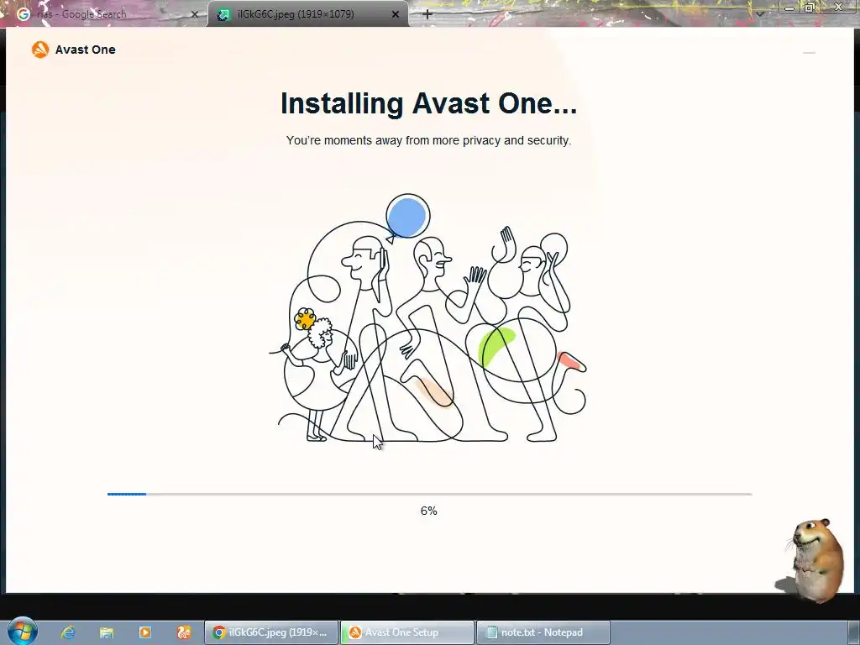
Task: Click the Avast One logo icon
Action: click(x=40, y=50)
